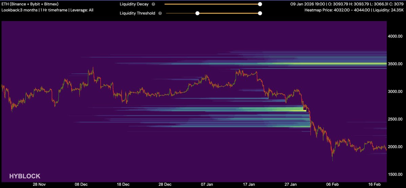Open the Liquidity Decay help icon

[153, 4]
